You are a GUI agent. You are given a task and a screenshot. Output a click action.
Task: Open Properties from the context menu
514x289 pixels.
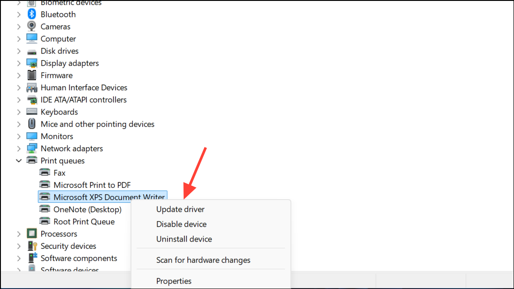tap(174, 281)
